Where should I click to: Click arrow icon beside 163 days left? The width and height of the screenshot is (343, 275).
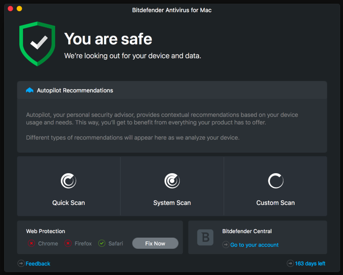[x=290, y=264]
